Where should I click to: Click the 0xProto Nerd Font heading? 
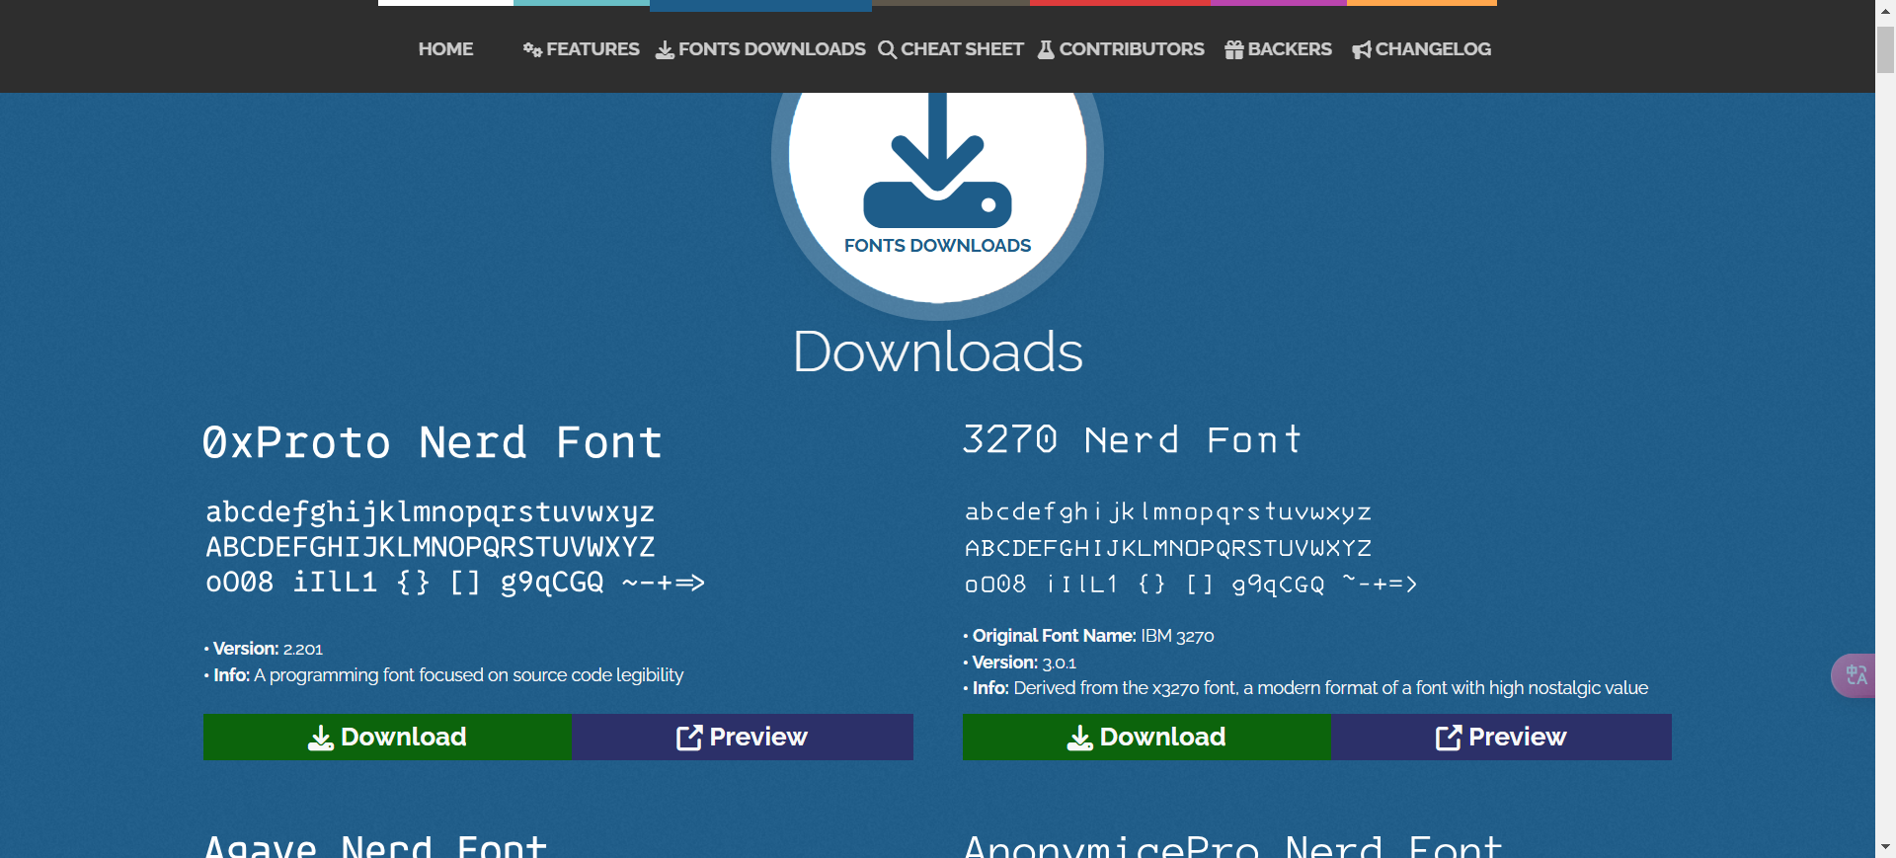433,441
